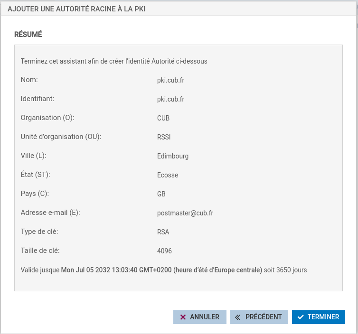
Task: Click the Ville value Edimbourg
Action: click(173, 156)
